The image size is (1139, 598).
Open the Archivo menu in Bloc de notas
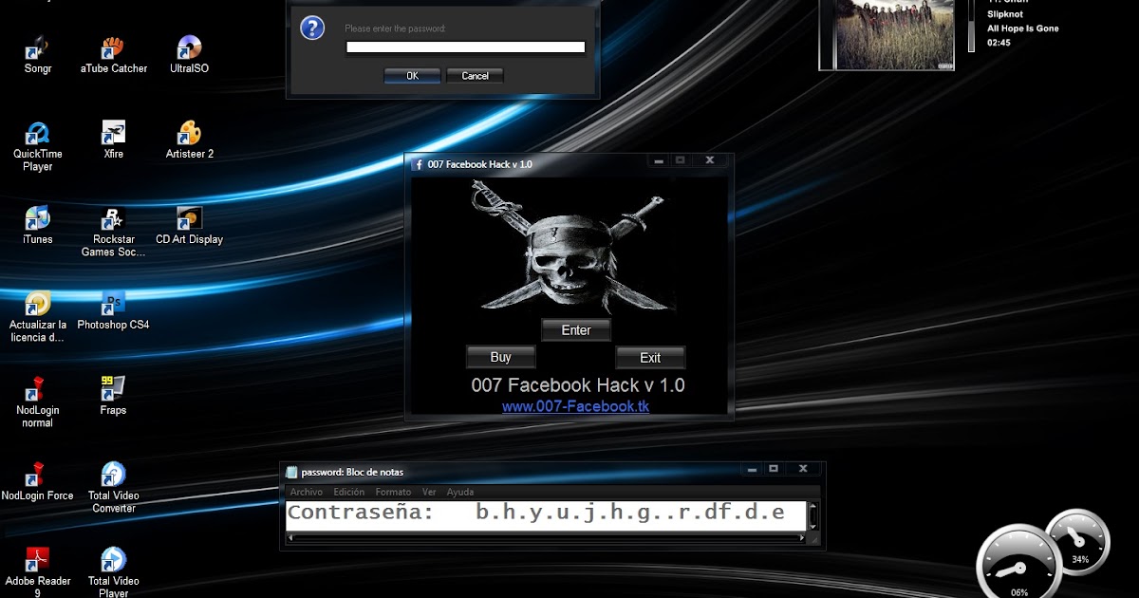point(307,492)
